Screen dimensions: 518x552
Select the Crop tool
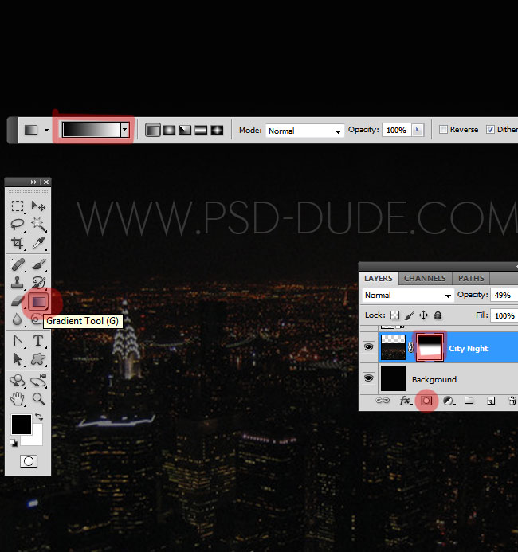click(x=18, y=243)
